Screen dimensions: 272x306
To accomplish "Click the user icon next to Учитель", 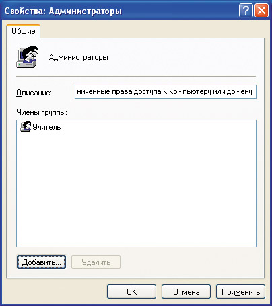I will point(26,126).
